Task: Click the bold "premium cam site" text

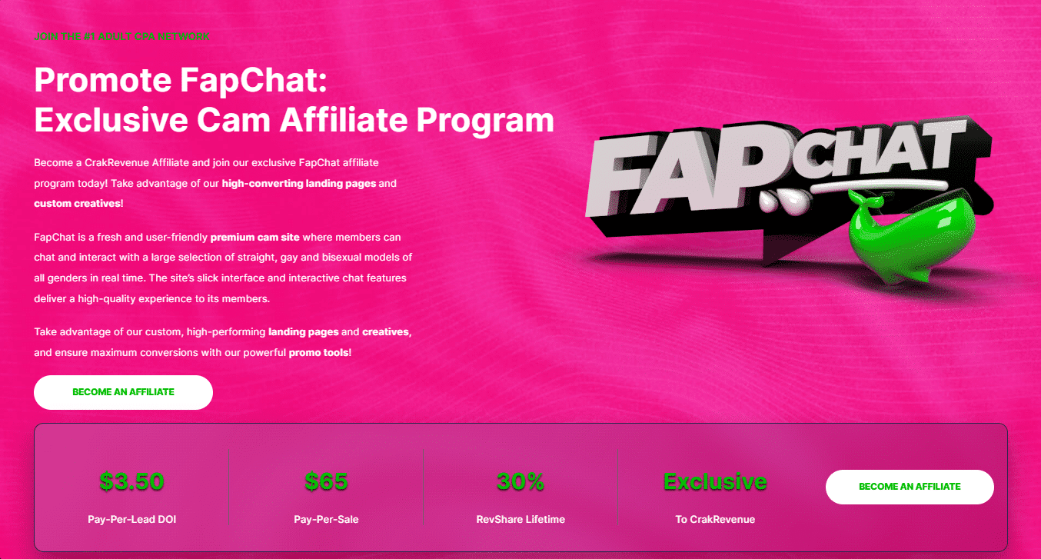Action: coord(254,238)
